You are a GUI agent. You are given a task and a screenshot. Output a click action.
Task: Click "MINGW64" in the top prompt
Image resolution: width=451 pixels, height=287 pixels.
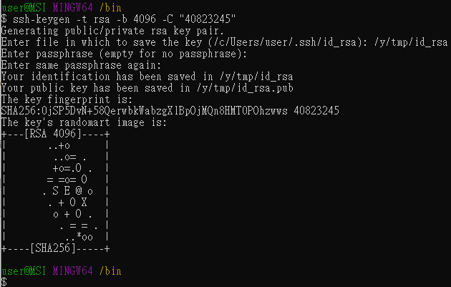coord(70,6)
